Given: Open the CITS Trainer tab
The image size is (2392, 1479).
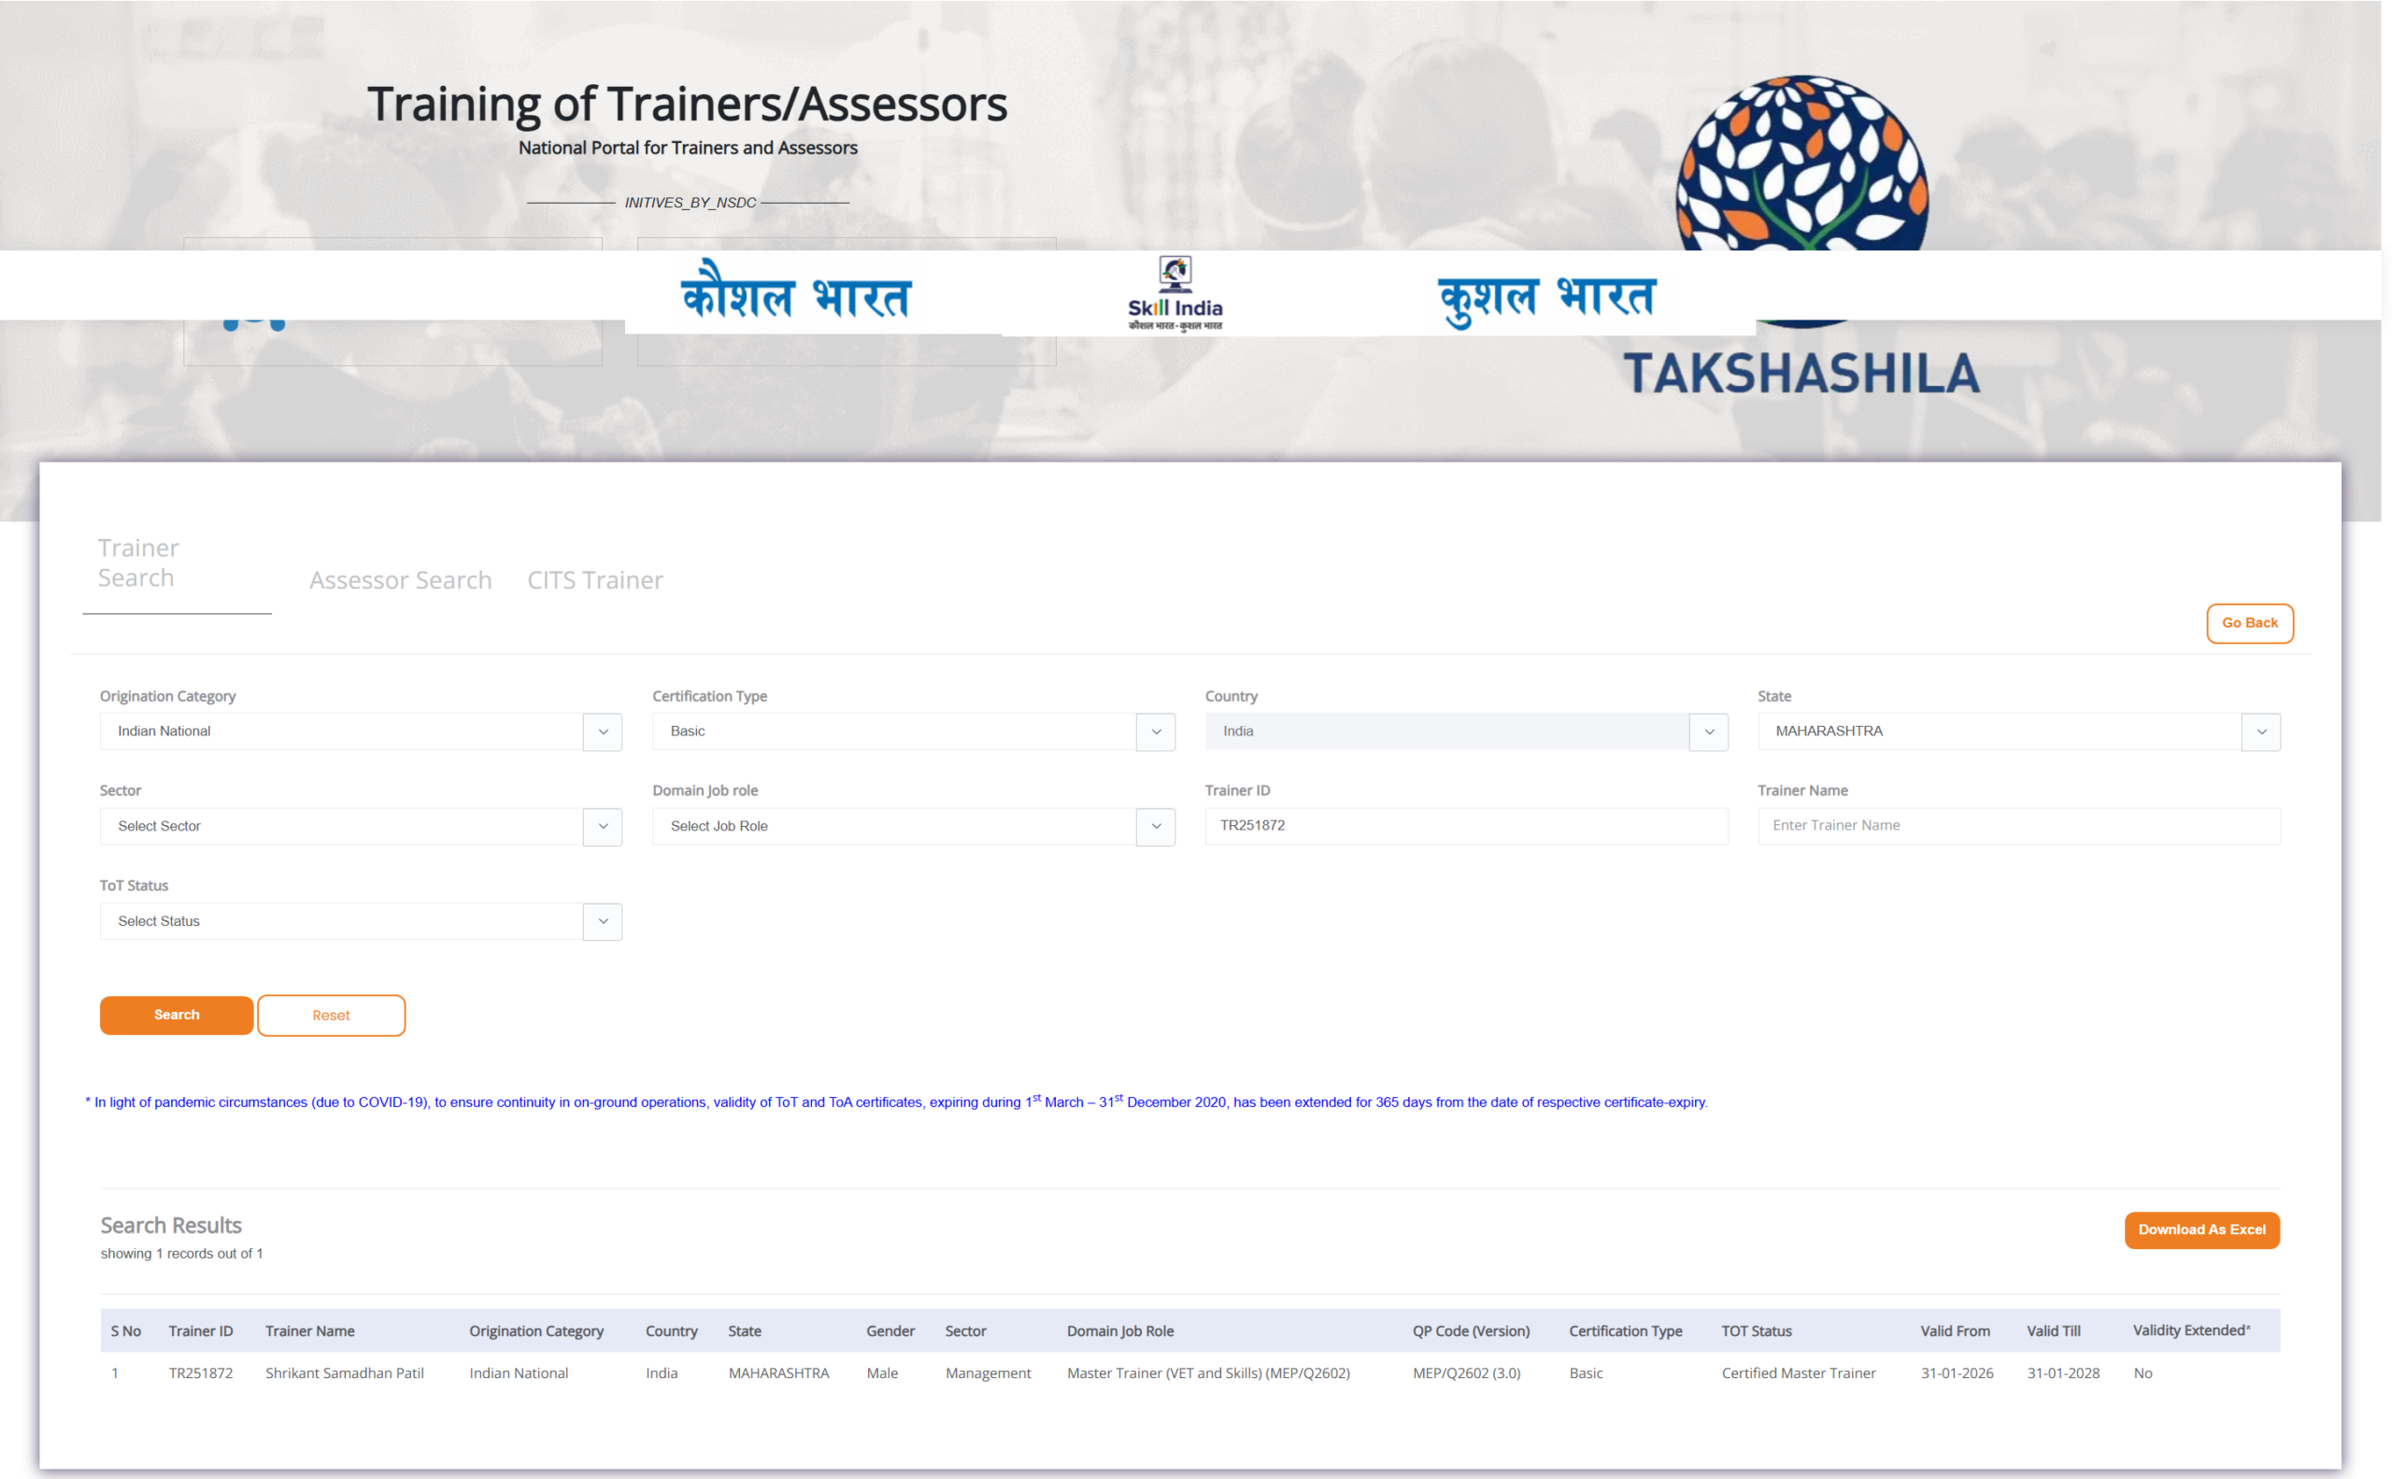Looking at the screenshot, I should (595, 580).
